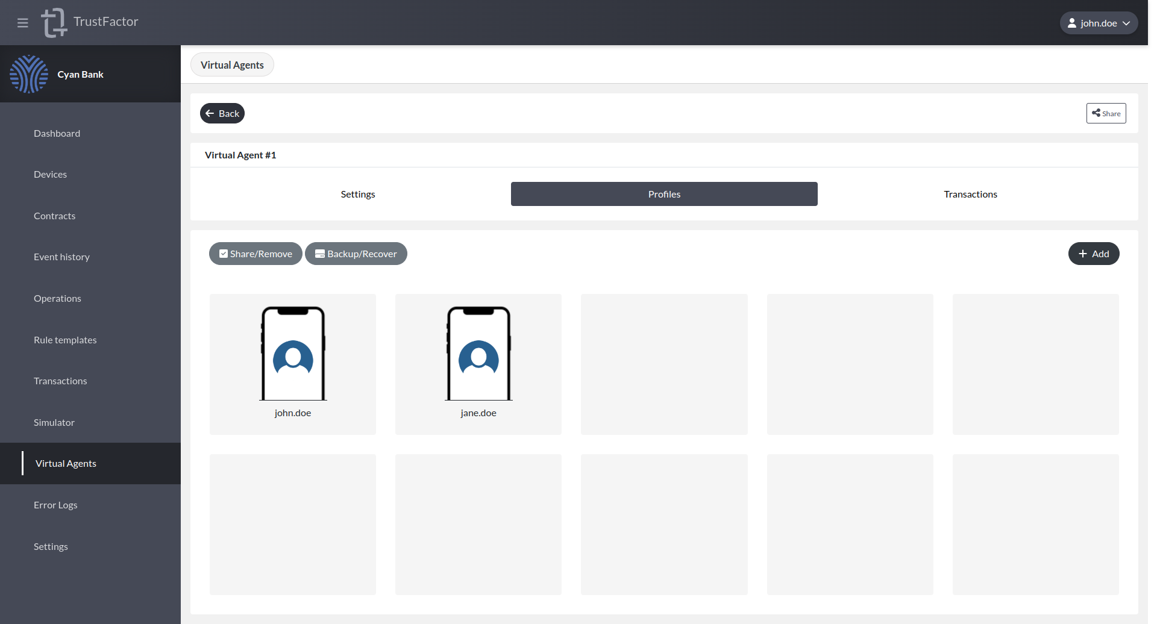The width and height of the screenshot is (1157, 624).
Task: Click the user avatar icon beside john.doe
Action: 1073,22
